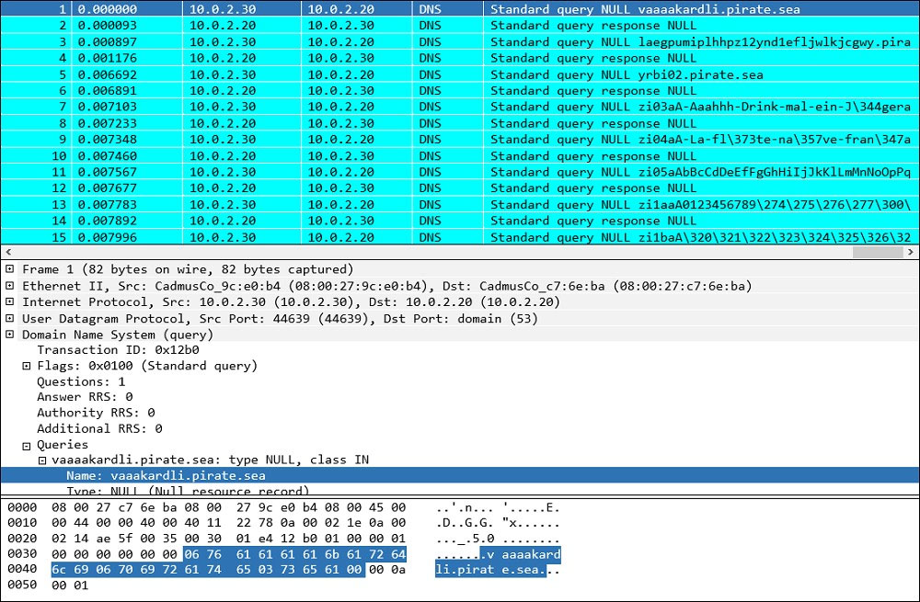Select packet 5 yrbi02.pirate.sea query
Viewport: 920px width, 602px height.
click(460, 74)
